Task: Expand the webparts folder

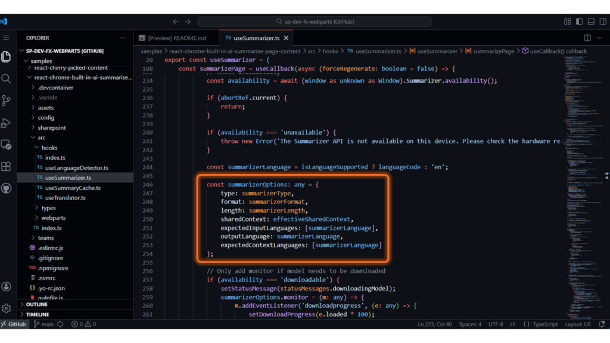Action: [54, 218]
